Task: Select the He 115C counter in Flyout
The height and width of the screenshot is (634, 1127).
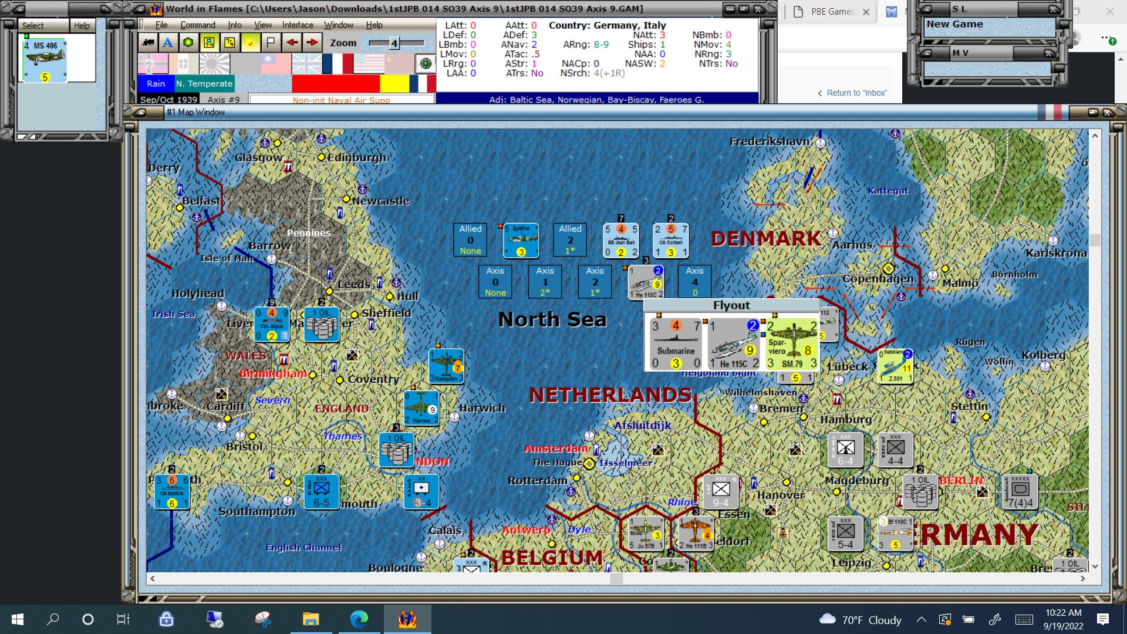Action: click(x=733, y=343)
